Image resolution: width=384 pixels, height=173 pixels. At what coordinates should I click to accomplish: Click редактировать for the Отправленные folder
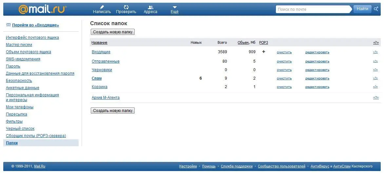(x=317, y=61)
